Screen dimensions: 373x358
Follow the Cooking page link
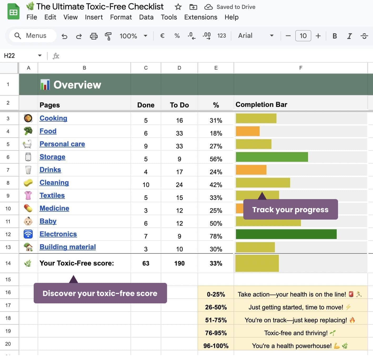click(53, 118)
